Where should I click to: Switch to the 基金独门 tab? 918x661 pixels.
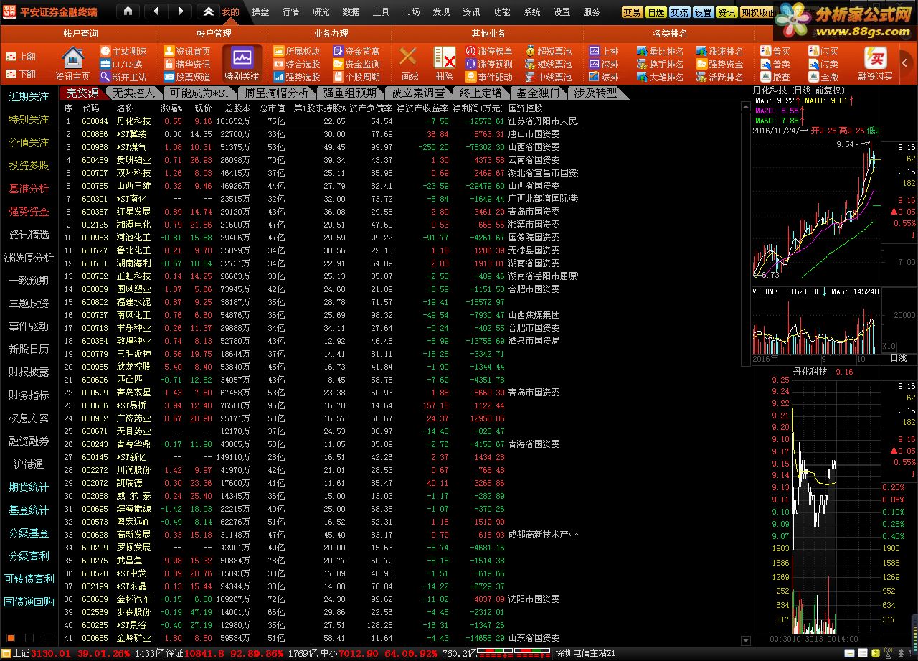click(539, 93)
